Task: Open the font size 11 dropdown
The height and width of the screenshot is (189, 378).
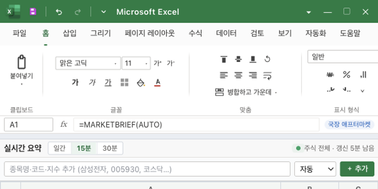Action: [136, 63]
